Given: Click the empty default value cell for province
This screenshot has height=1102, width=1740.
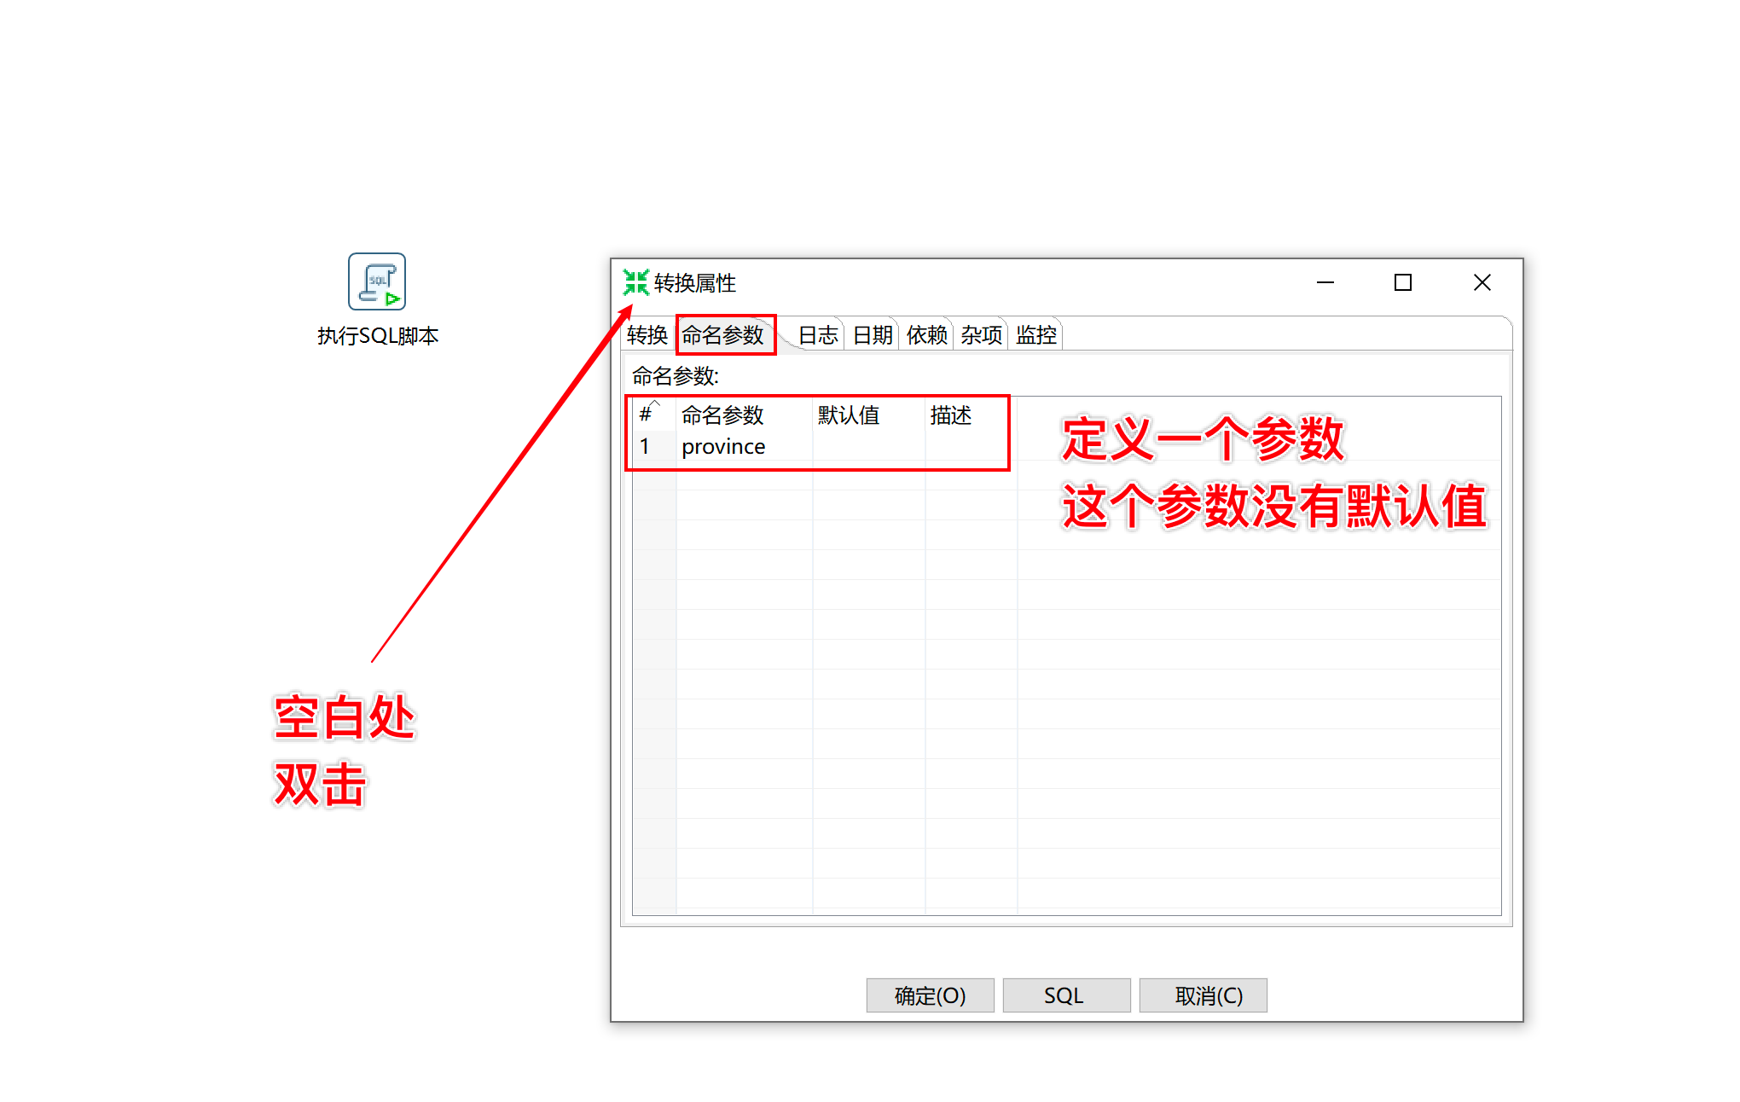Looking at the screenshot, I should [868, 446].
